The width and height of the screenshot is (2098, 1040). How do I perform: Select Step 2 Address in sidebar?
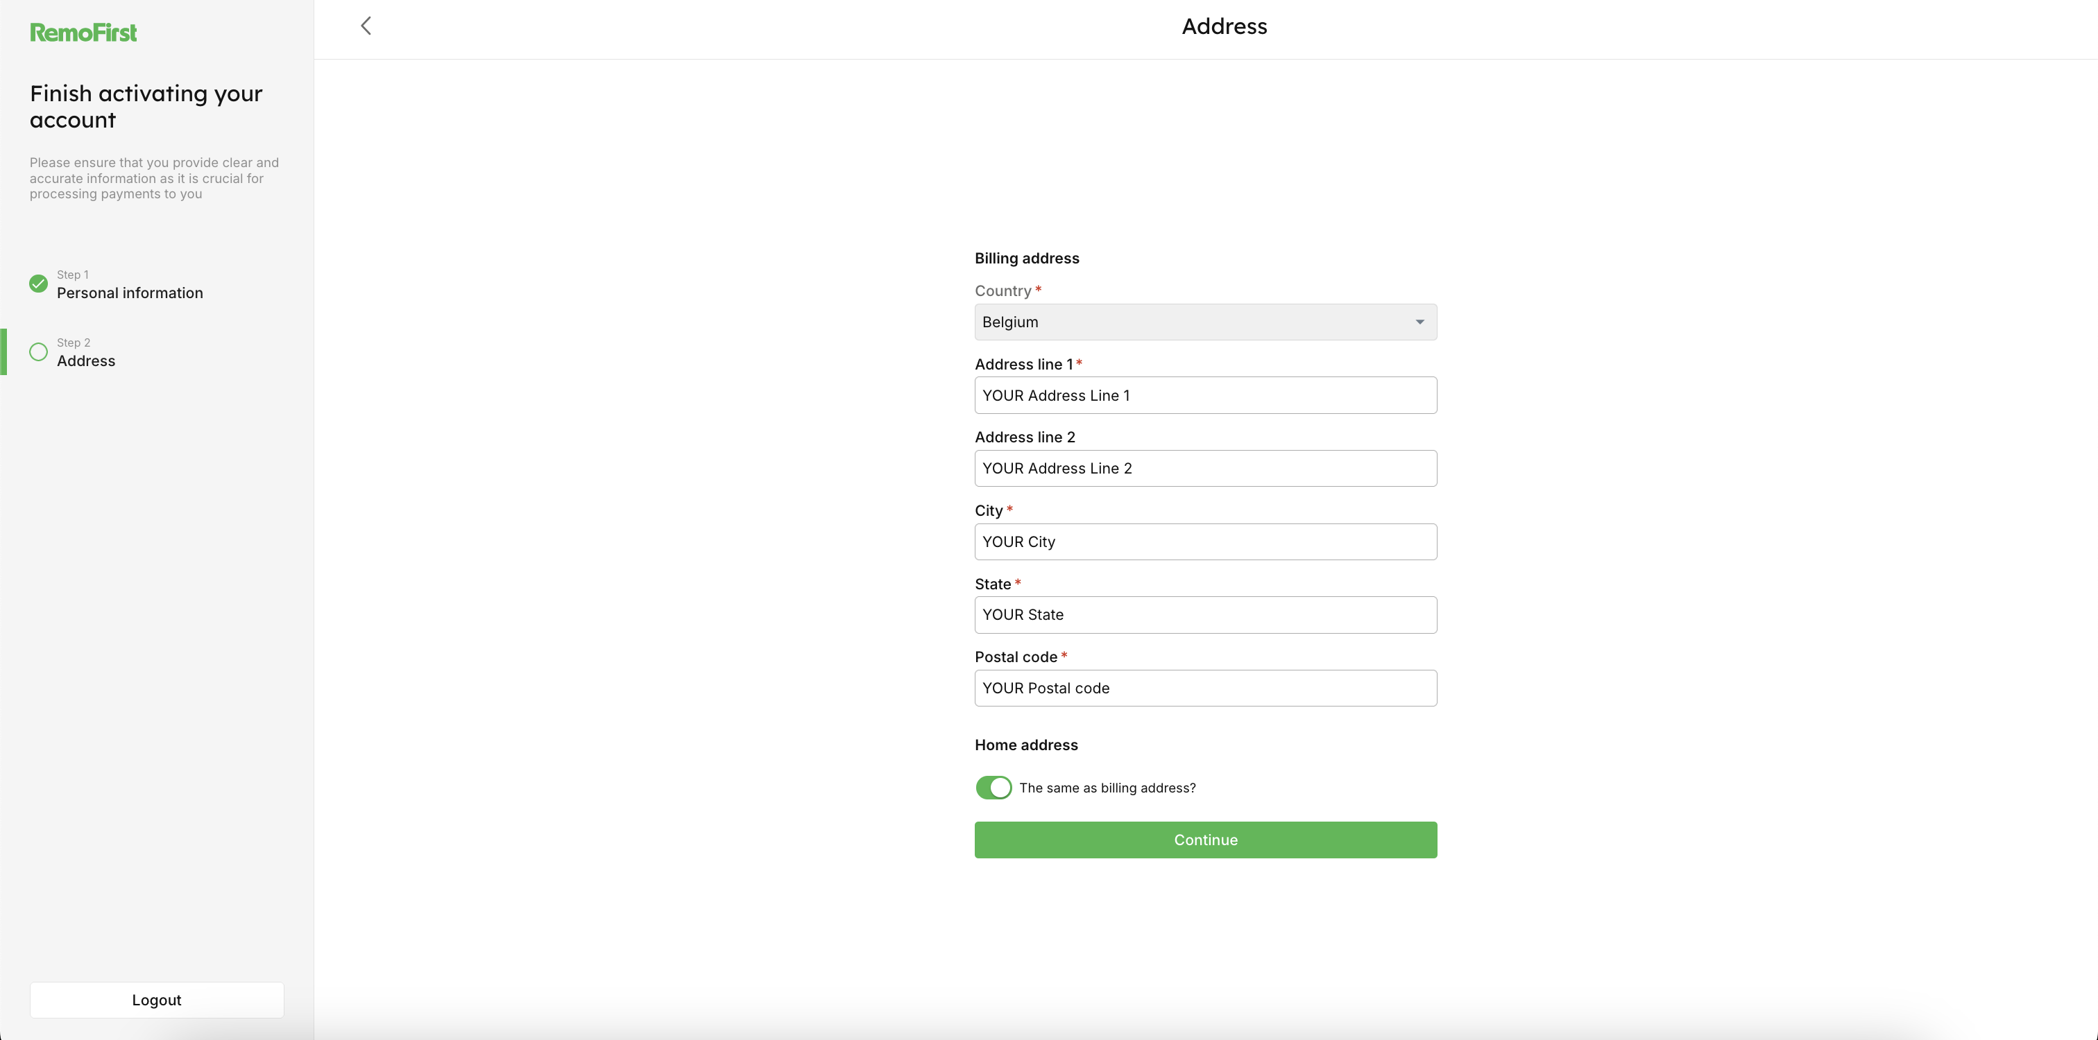coord(85,352)
